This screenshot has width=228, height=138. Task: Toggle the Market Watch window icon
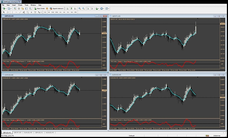point(15,9)
